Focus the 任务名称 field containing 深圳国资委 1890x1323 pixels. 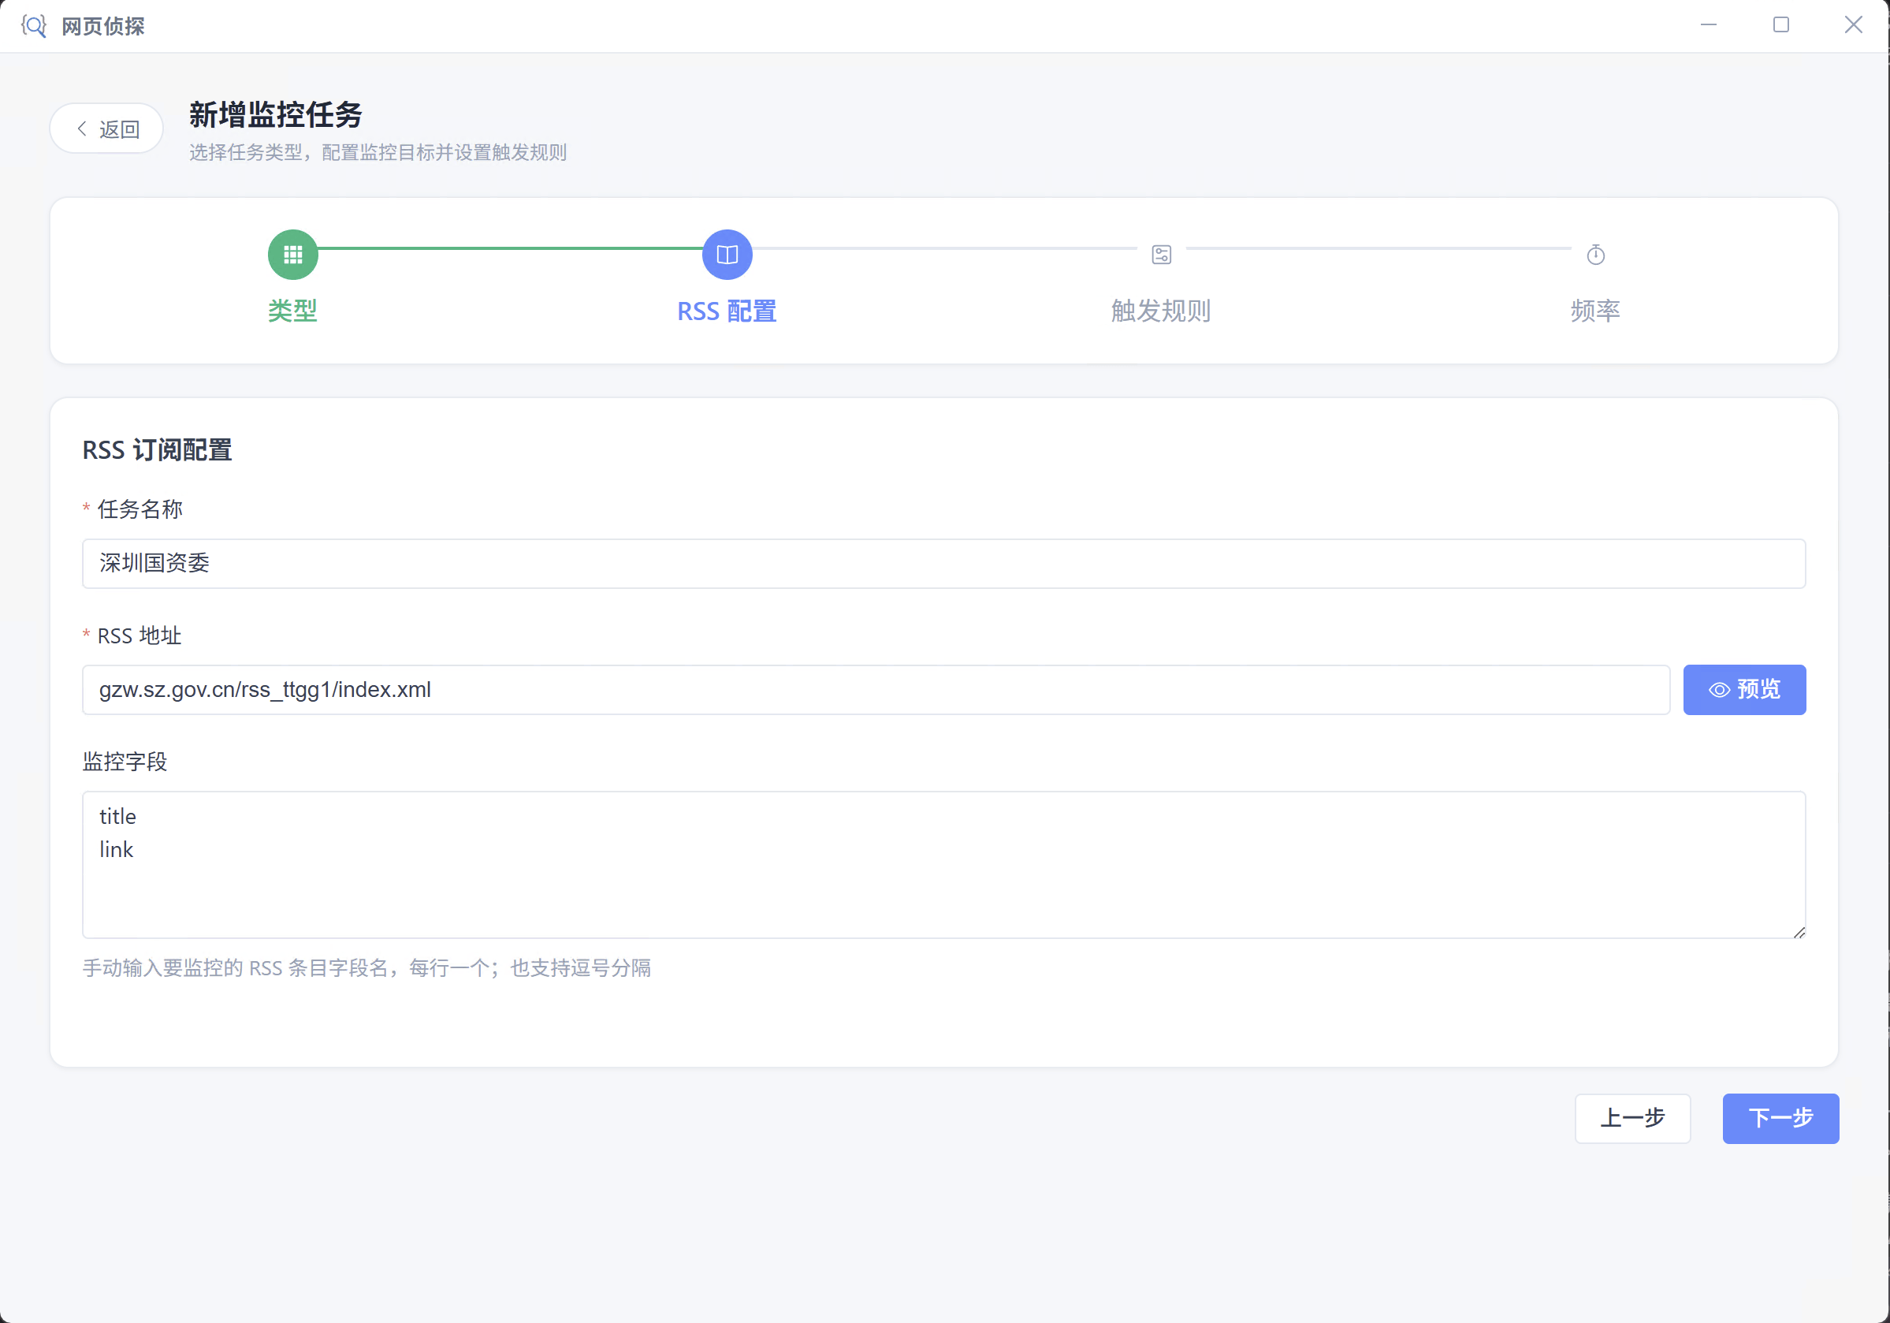944,563
